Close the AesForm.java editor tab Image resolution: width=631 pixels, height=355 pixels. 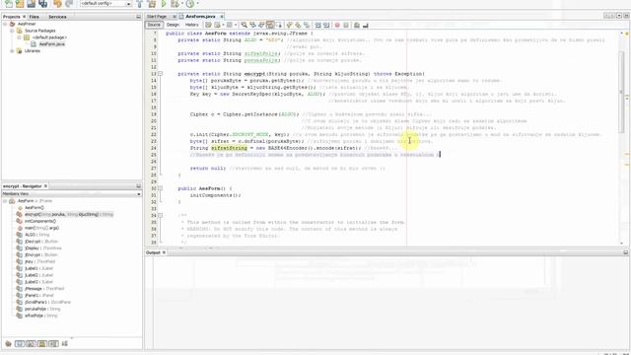(x=222, y=17)
